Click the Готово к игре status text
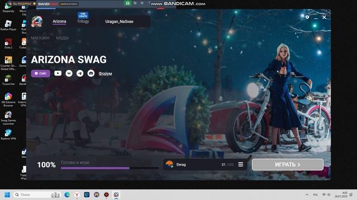The width and height of the screenshot is (357, 200). [75, 162]
